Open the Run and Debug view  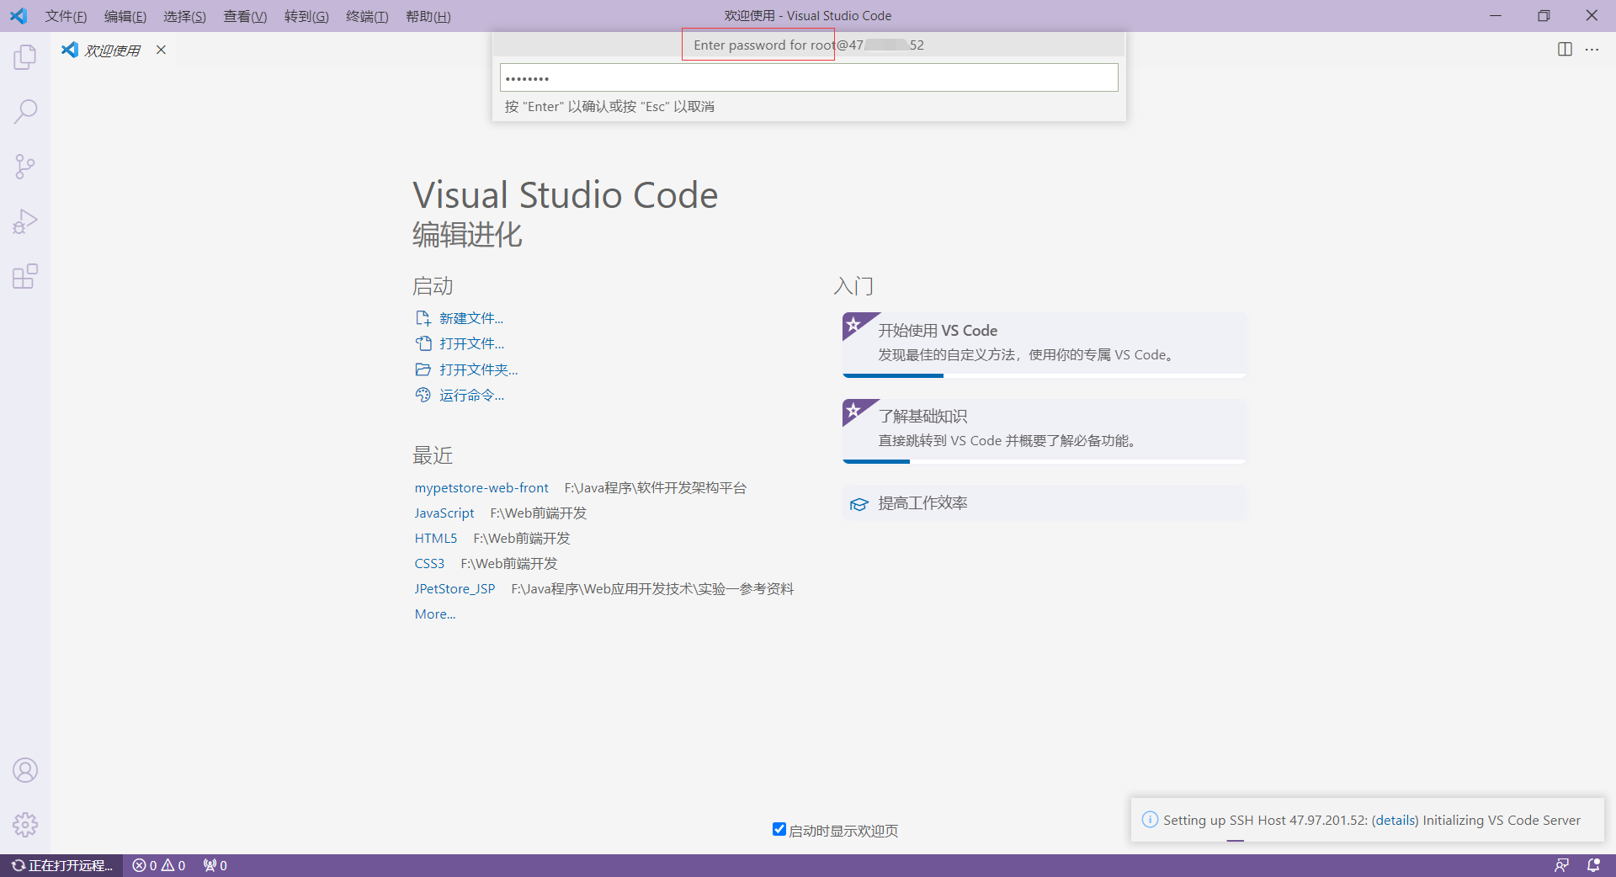25,221
